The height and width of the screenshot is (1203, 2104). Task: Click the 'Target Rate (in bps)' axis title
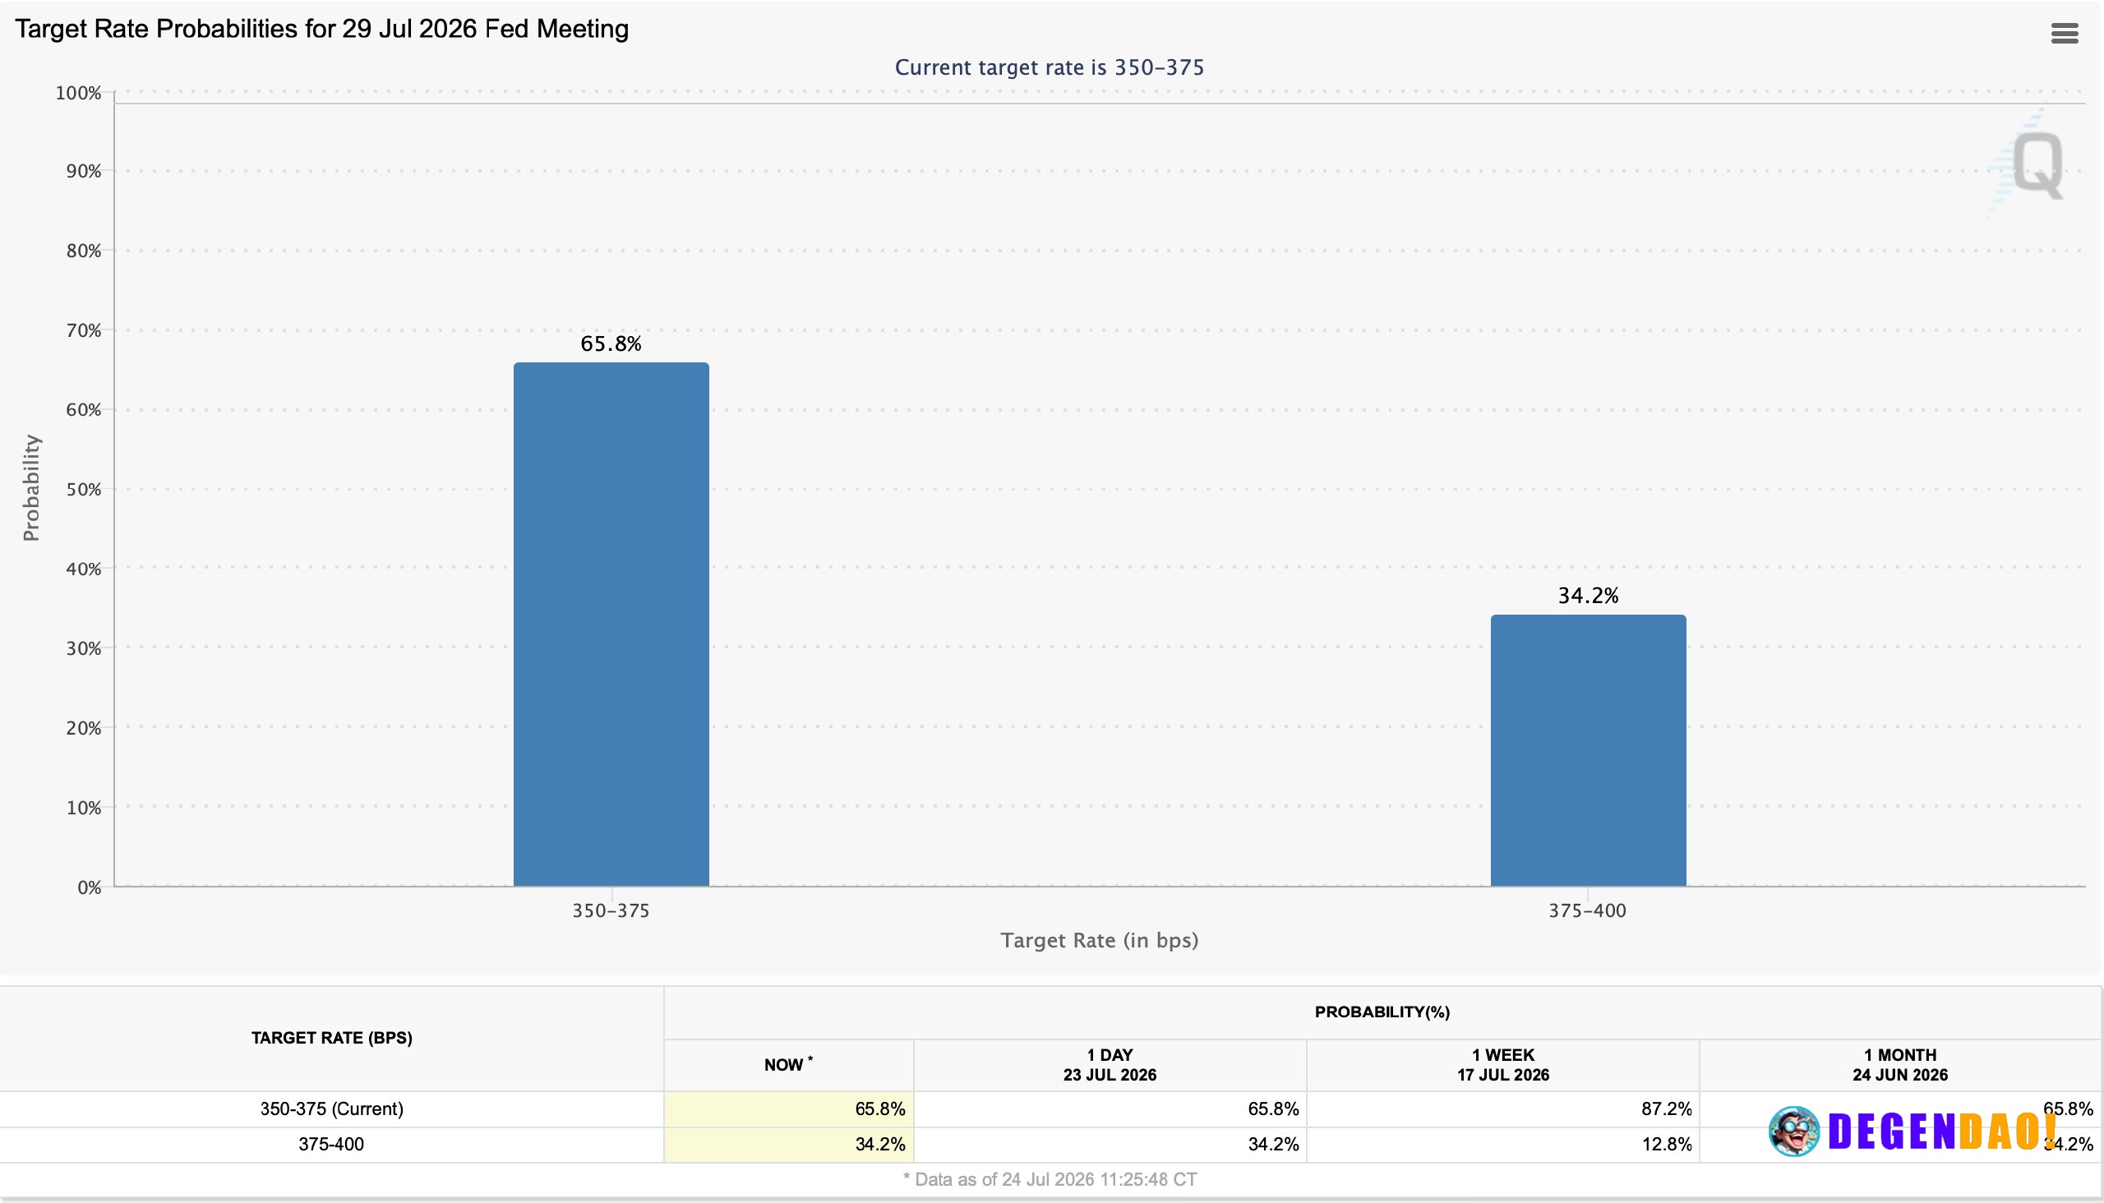(1099, 940)
